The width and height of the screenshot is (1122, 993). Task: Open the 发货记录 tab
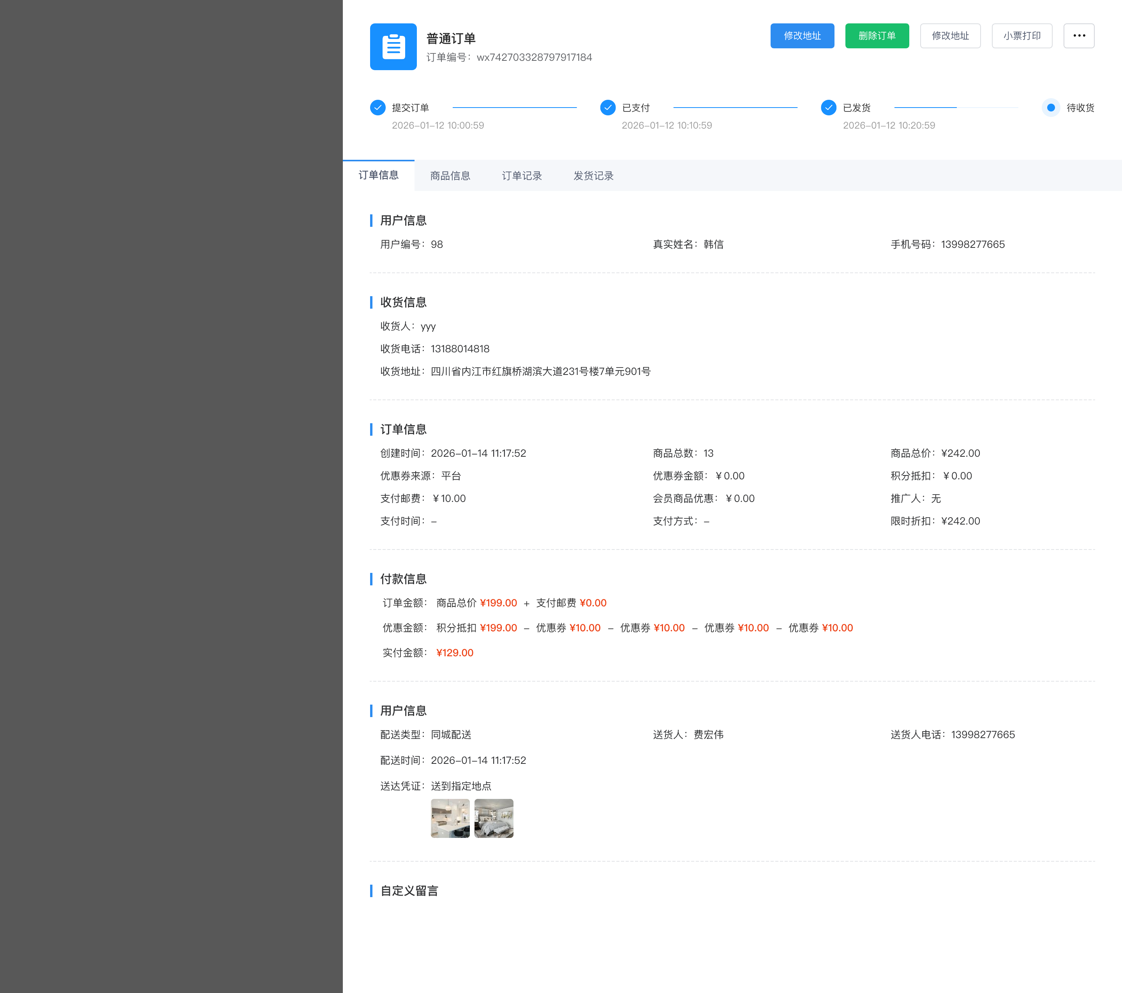coord(593,176)
